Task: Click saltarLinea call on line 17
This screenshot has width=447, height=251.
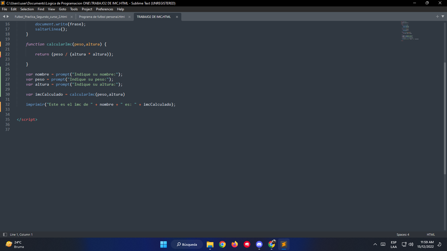Action: point(48,29)
